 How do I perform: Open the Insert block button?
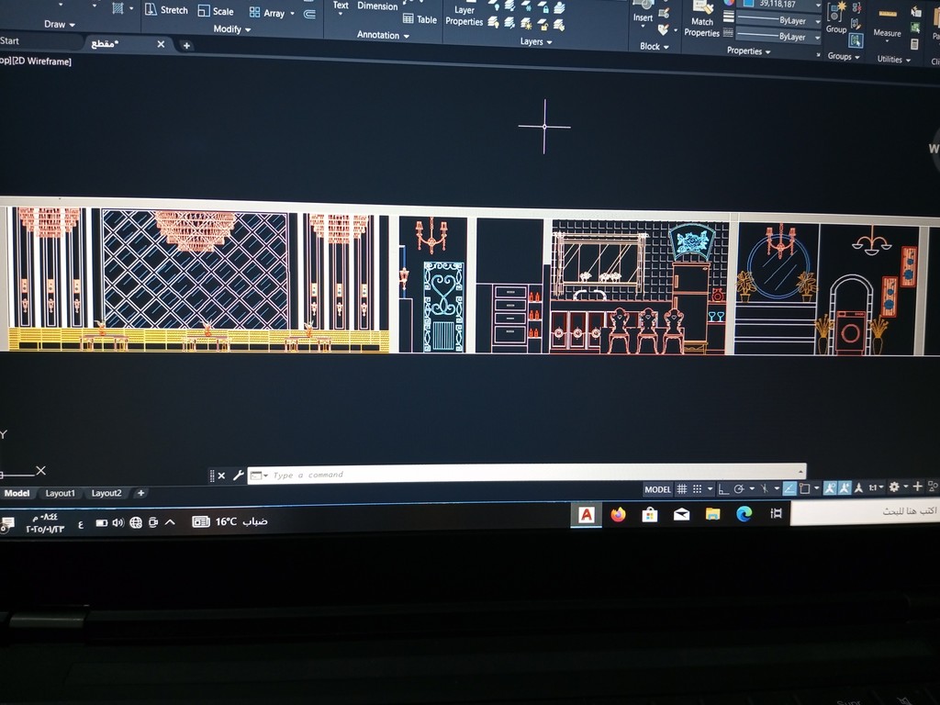tap(643, 12)
